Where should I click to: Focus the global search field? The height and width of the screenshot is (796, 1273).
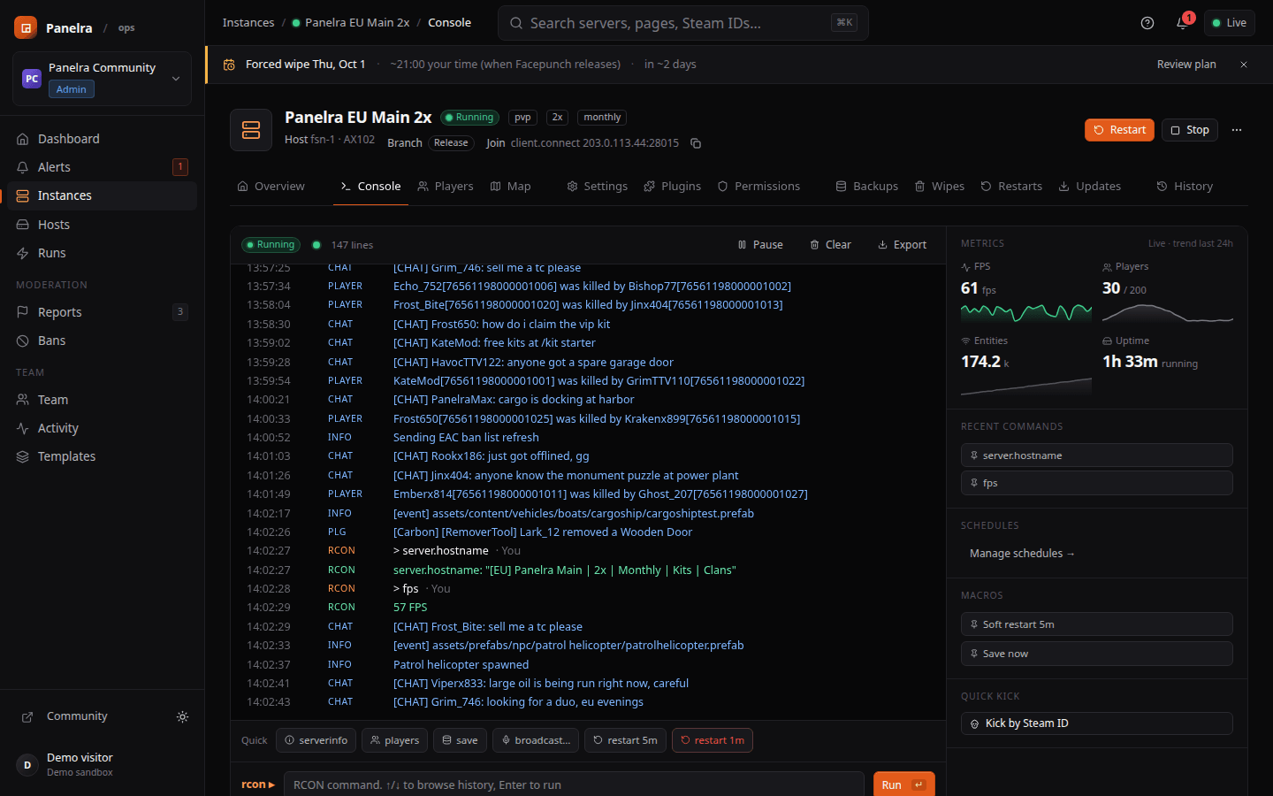pos(683,23)
